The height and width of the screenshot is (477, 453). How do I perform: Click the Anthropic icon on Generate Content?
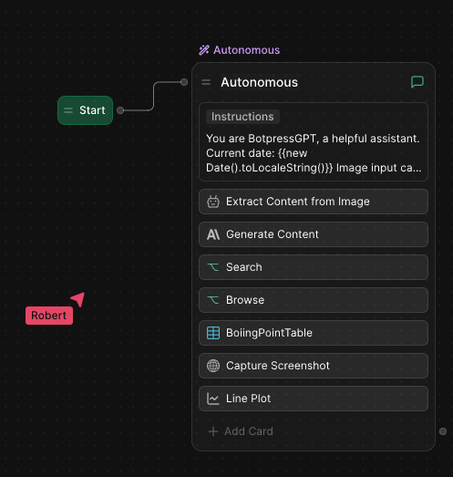pos(213,234)
